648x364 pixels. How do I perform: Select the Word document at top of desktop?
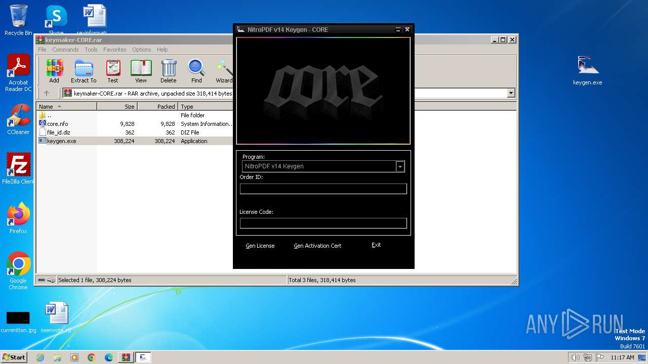[95, 20]
